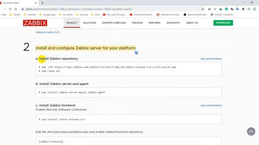The width and height of the screenshot is (259, 145).
Task: Open the Imported bookmark folder
Action: (x=30, y=14)
